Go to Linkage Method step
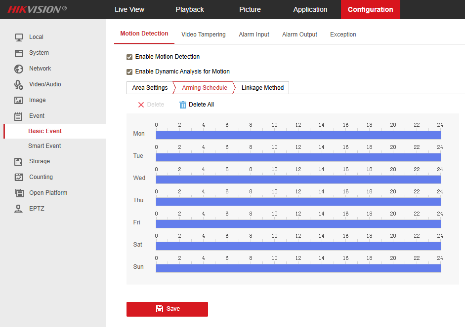This screenshot has width=465, height=327. pos(262,88)
